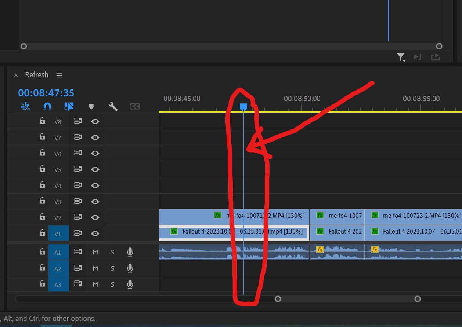
Task: Click the A2 source patching indicator
Action: pos(59,268)
